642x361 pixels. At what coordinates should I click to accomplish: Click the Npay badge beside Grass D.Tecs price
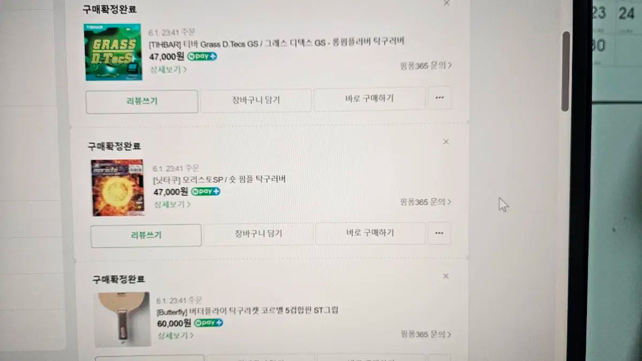[202, 56]
